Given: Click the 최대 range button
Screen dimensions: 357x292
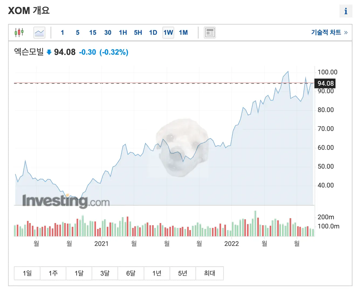Looking at the screenshot, I should pos(210,273).
